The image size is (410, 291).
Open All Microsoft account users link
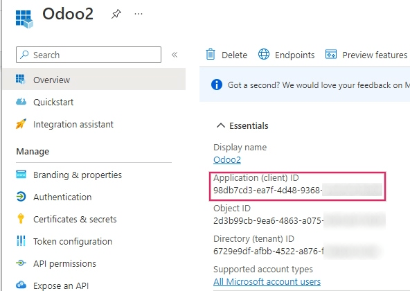click(x=267, y=281)
